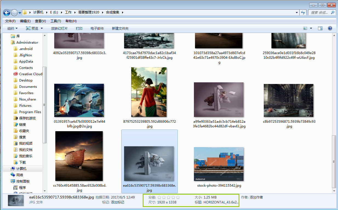
Task: Click the Forward navigation arrow button
Action: click(14, 13)
